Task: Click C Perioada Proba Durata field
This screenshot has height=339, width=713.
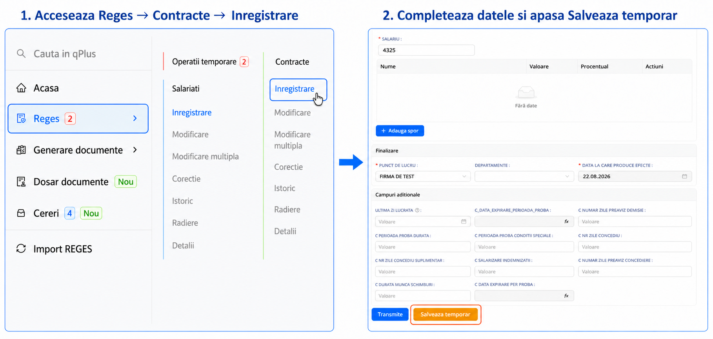Action: [423, 247]
